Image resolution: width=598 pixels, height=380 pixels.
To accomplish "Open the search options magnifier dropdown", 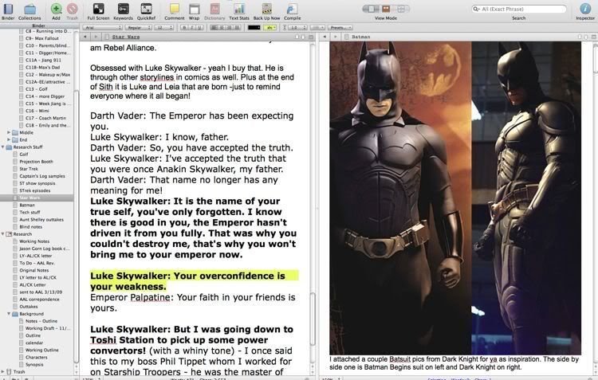I will (x=476, y=9).
